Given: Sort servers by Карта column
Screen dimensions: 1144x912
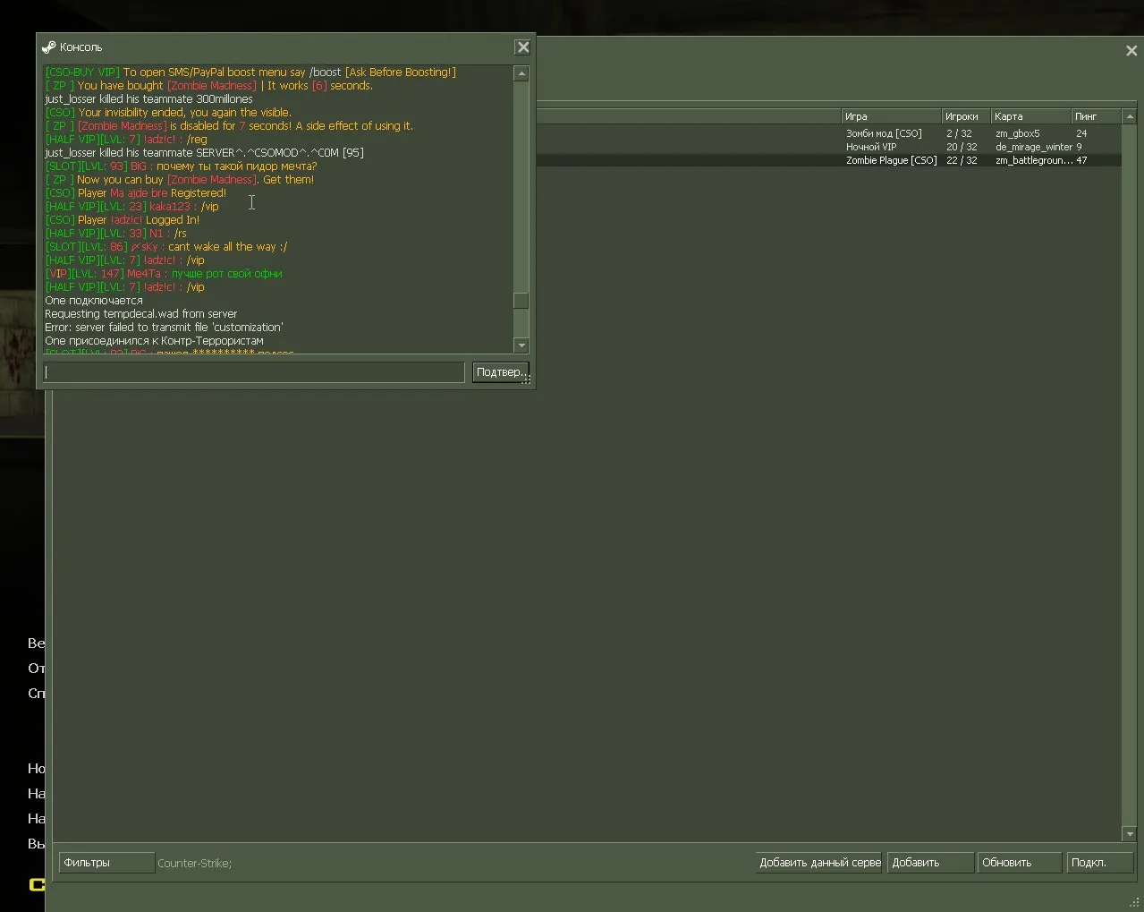Looking at the screenshot, I should pos(1030,116).
